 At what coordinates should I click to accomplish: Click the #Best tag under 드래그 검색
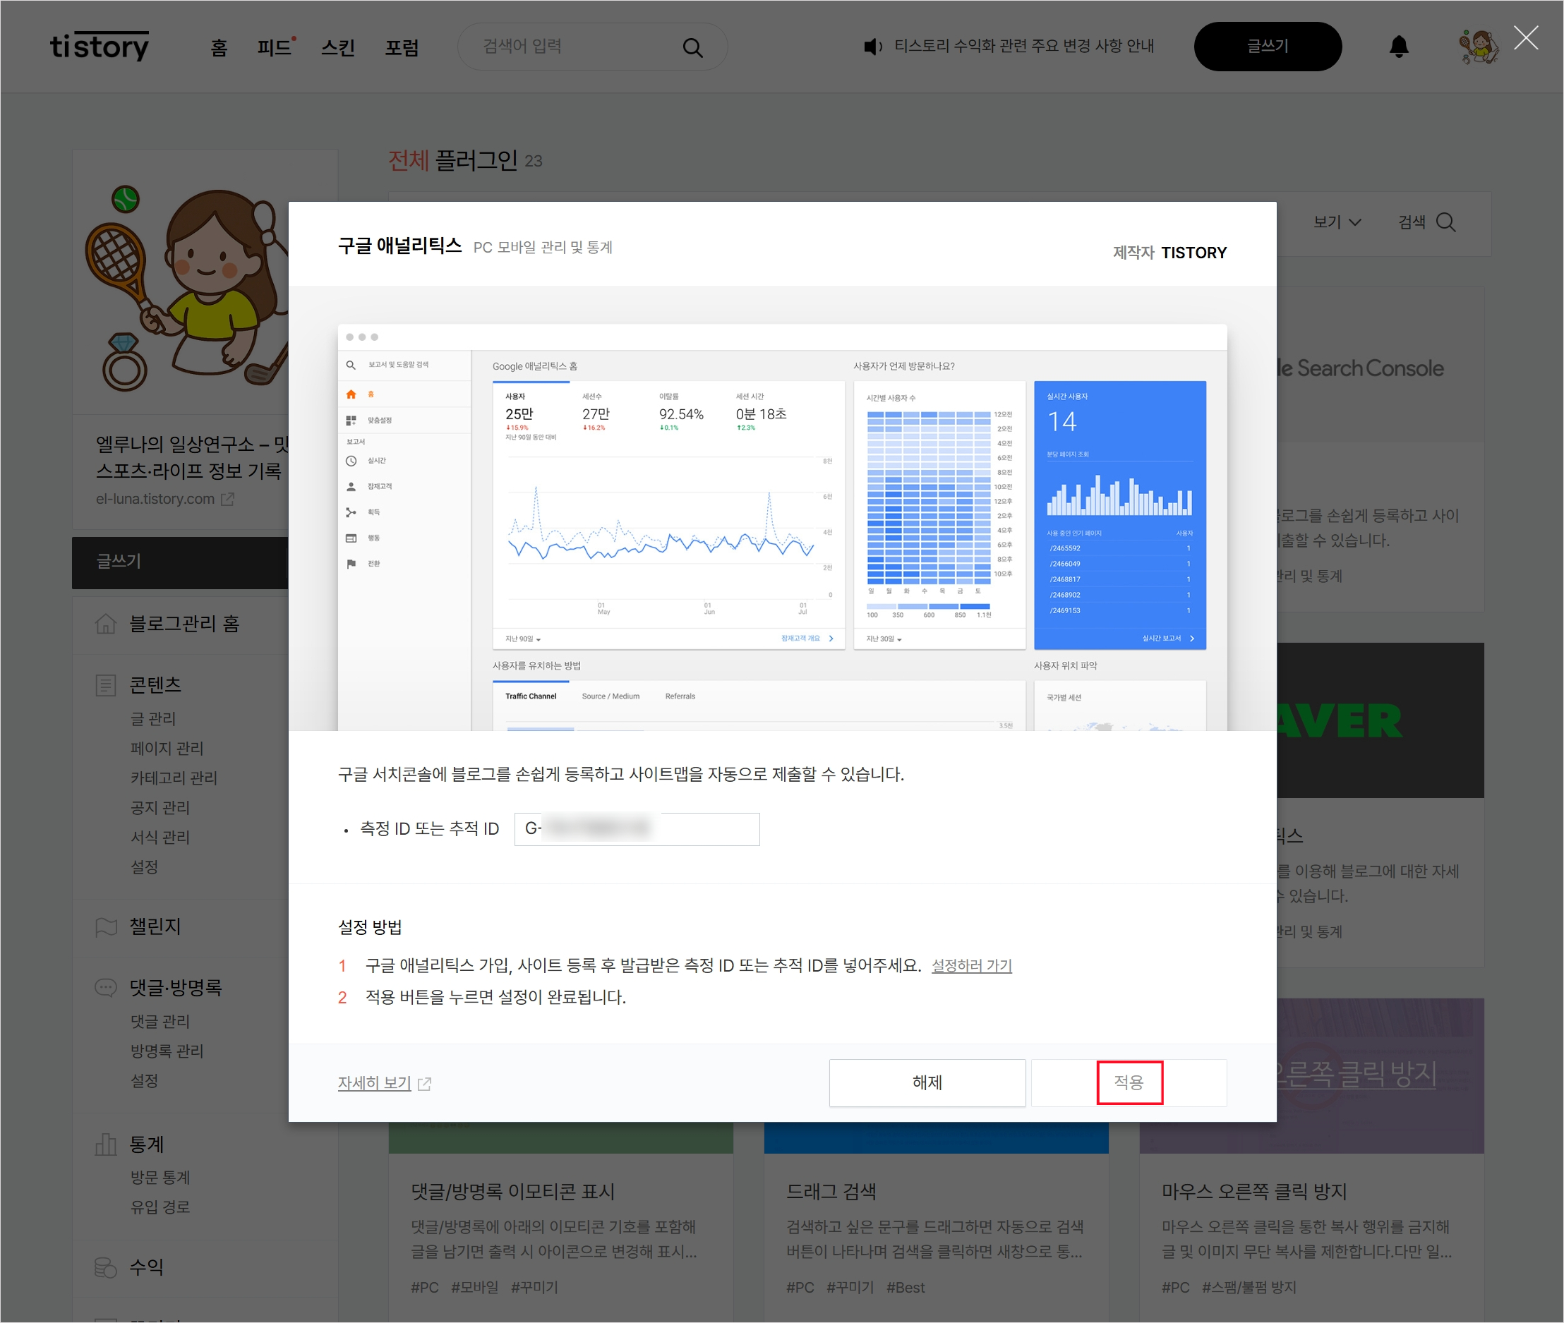(x=906, y=1288)
